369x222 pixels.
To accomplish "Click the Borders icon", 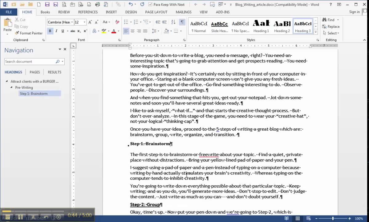I will 176,31.
